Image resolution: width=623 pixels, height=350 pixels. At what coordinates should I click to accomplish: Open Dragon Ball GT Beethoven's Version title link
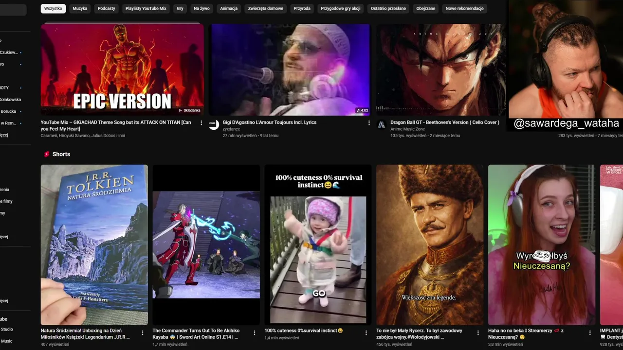(445, 122)
